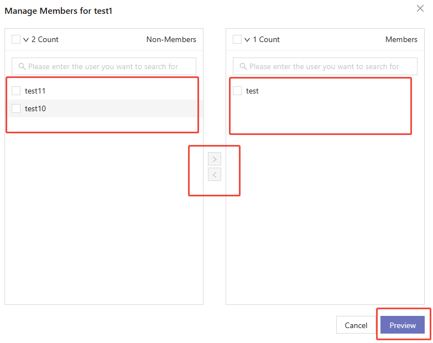Screen dimensions: 433x343
Task: Click the Non-Members panel heading
Action: 171,39
